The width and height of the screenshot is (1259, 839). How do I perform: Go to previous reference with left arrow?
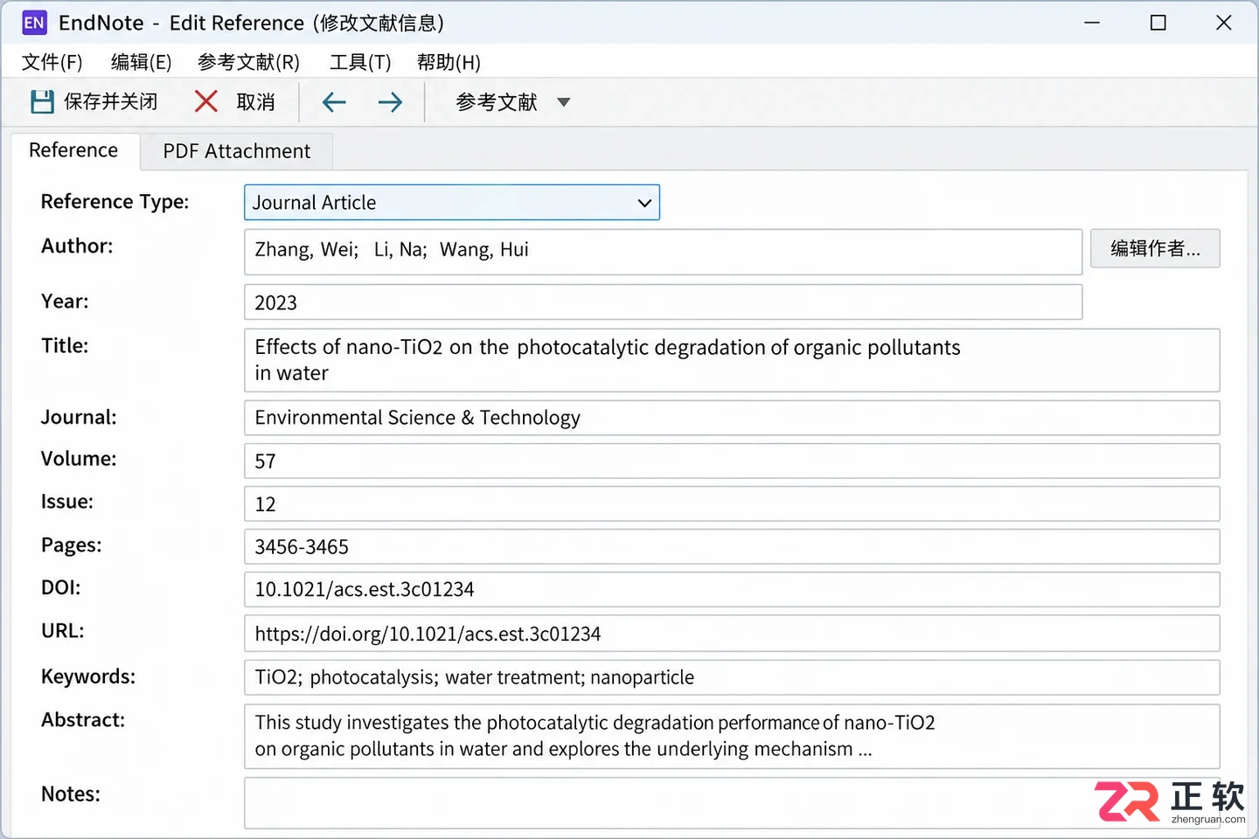click(334, 102)
